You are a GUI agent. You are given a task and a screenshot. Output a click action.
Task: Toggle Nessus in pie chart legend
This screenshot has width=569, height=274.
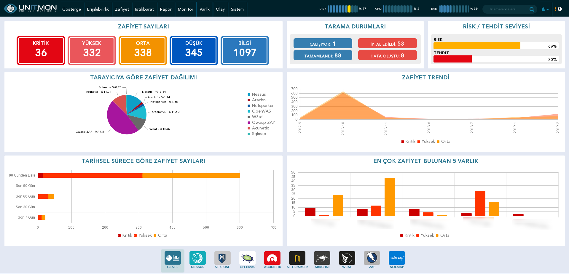pos(257,94)
